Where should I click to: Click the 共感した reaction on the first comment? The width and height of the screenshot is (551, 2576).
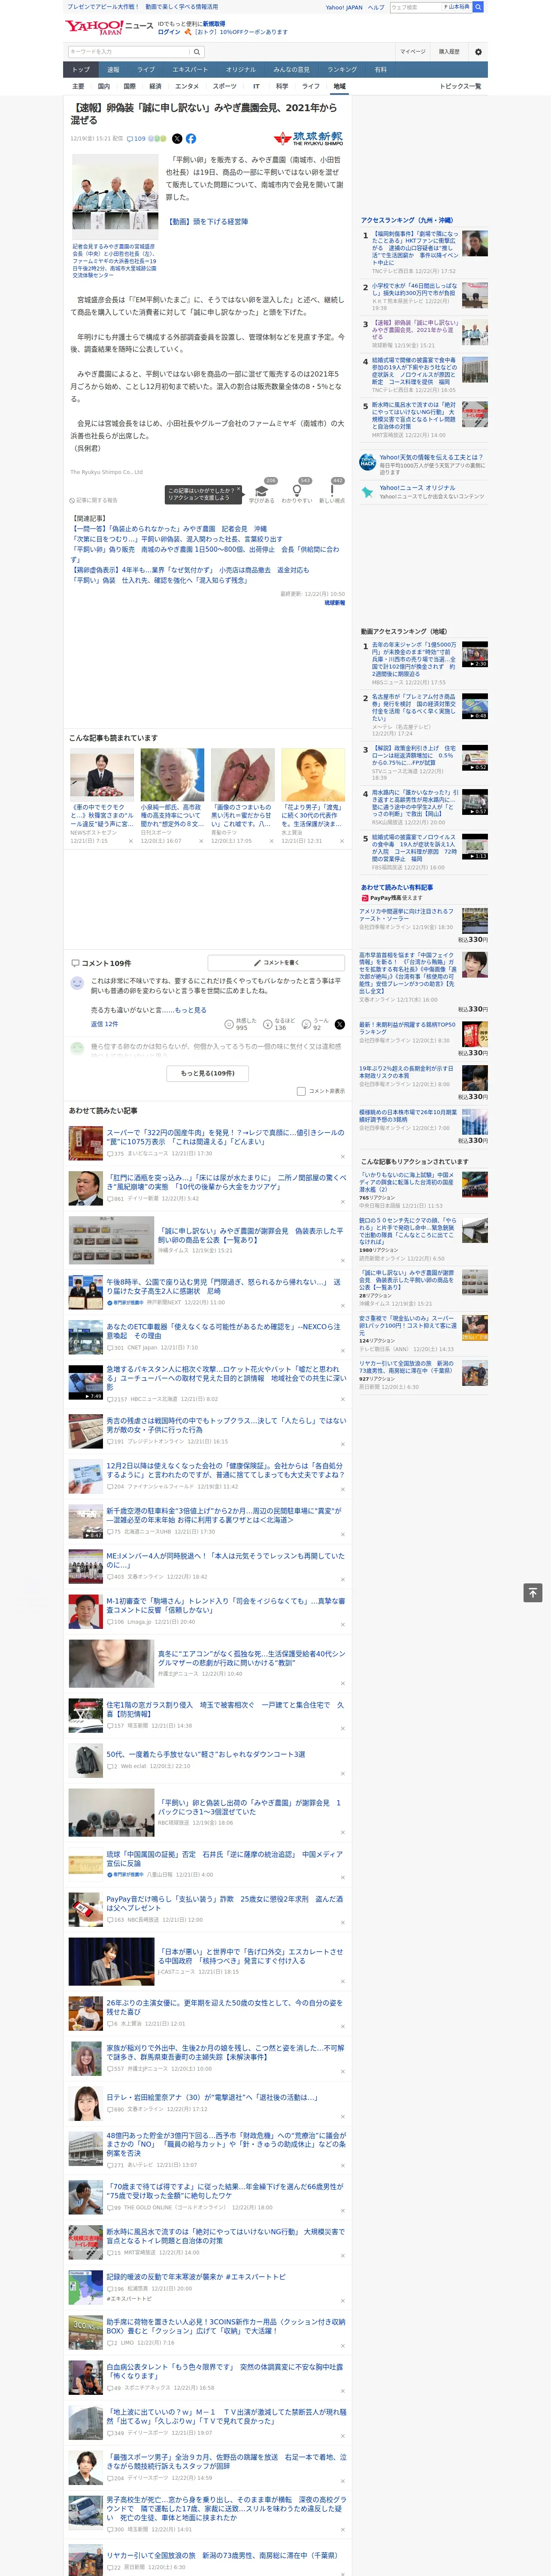(241, 1024)
